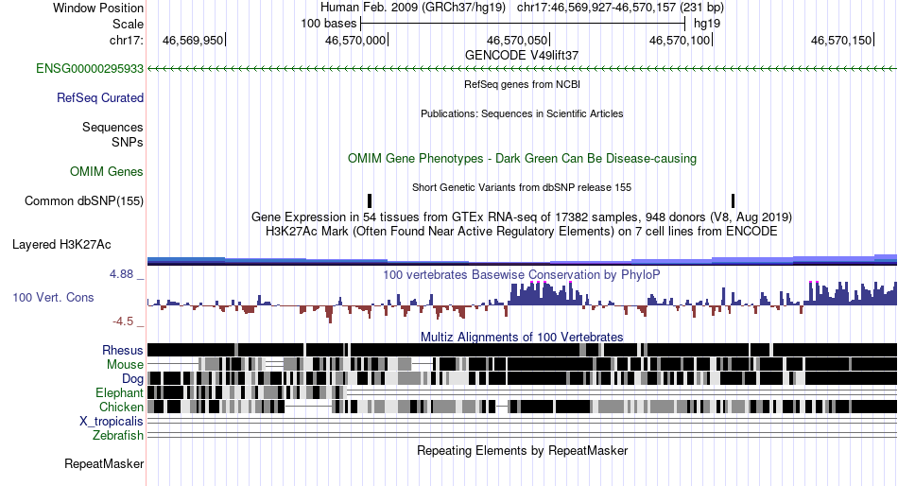The width and height of the screenshot is (898, 486).
Task: Click the -4.5 PhyloP lower limit value
Action: pos(123,321)
